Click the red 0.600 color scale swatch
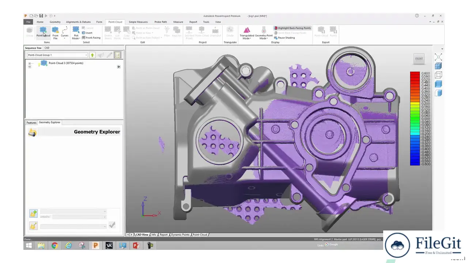Image resolution: width=468 pixels, height=263 pixels. pos(415,73)
